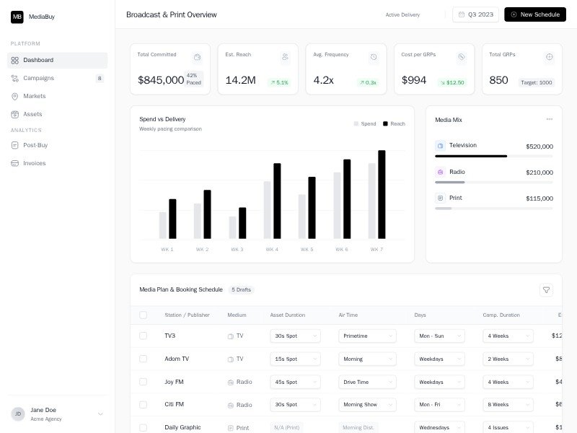Screen dimensions: 577x433
Task: Go to Campaigns in the sidebar
Action: click(38, 78)
